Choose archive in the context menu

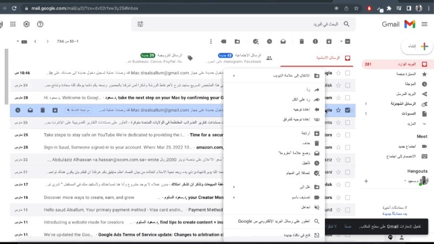[x=274, y=133]
